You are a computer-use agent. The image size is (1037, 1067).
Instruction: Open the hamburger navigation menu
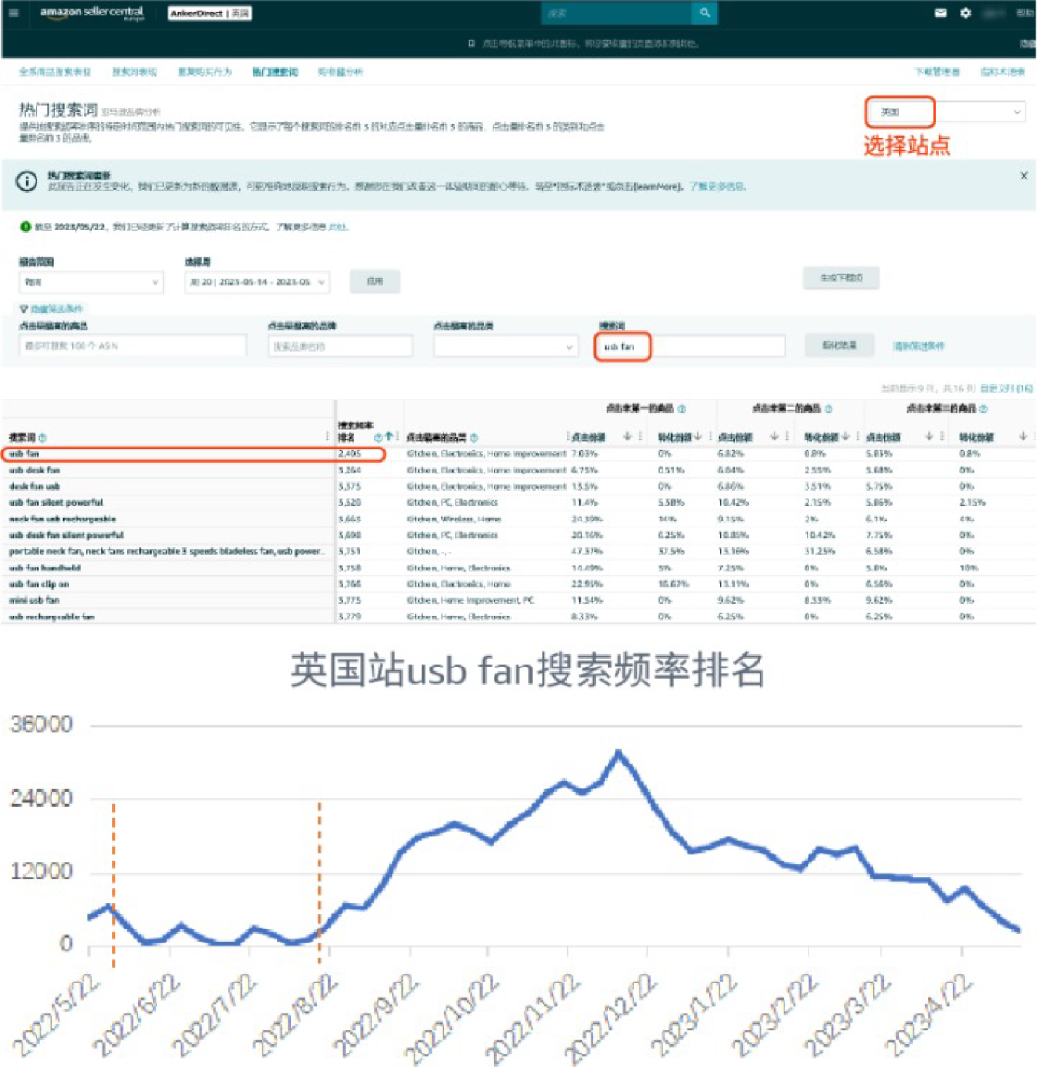coord(13,12)
